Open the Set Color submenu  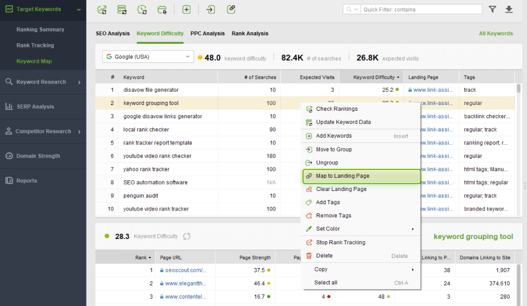[x=362, y=228]
